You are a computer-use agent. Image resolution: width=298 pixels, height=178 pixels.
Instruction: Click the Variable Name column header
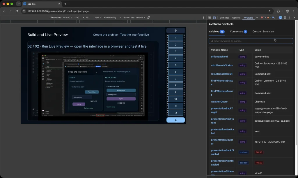219,50
